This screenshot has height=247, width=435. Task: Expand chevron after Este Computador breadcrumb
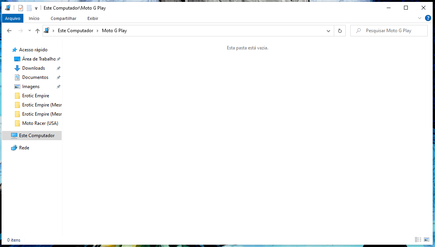pos(97,31)
